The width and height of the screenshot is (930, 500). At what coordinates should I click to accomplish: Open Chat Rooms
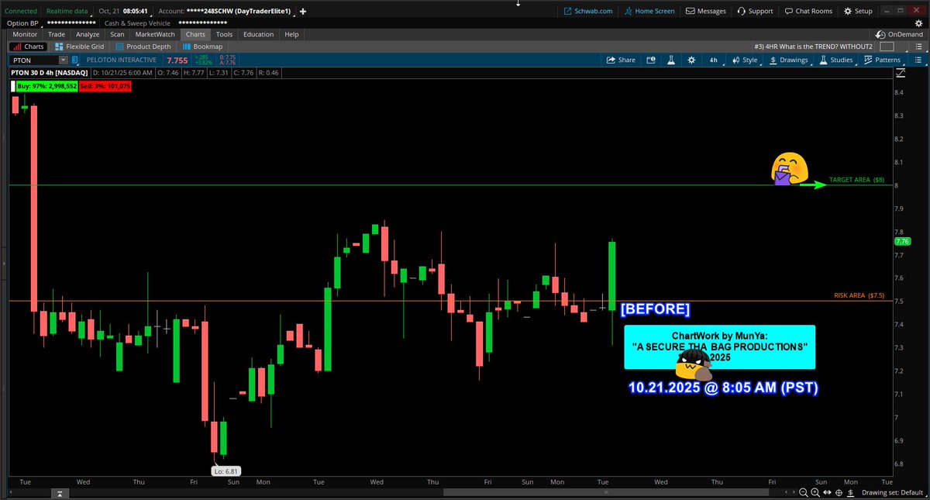[x=808, y=11]
